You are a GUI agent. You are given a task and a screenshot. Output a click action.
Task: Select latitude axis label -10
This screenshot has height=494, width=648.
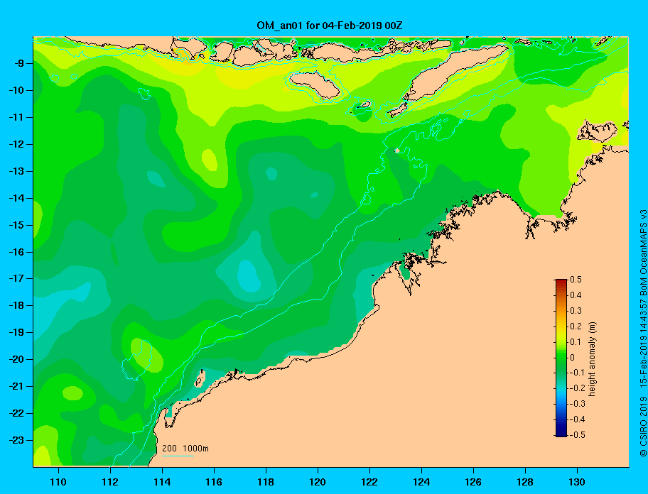16,90
